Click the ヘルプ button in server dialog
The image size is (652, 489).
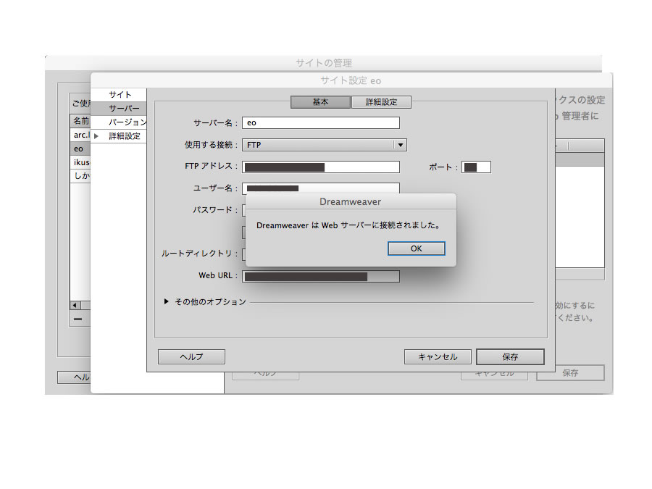click(x=191, y=356)
